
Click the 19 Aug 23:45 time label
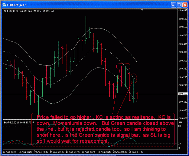point(104,152)
